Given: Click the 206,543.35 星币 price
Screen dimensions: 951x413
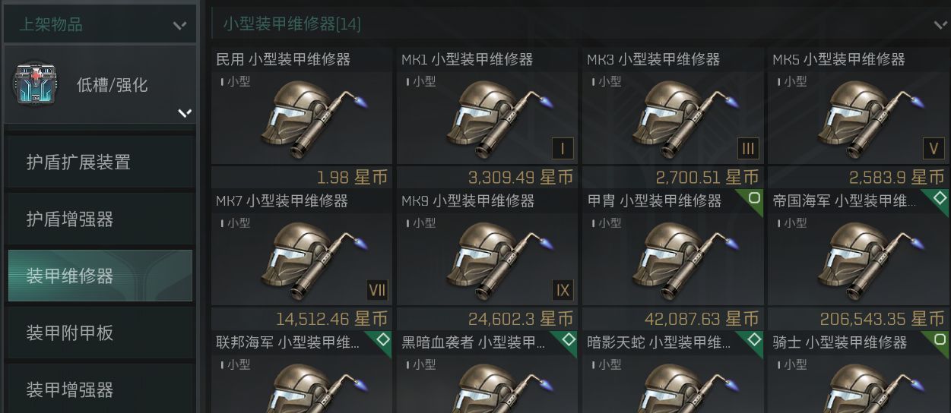Looking at the screenshot, I should click(x=882, y=318).
